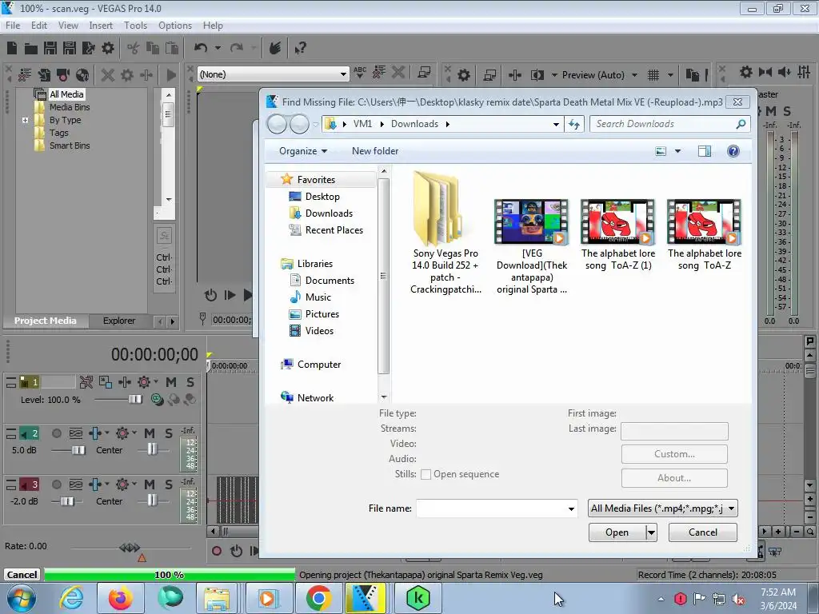Click the preview Overlays grid icon
This screenshot has height=614, width=819.
[653, 75]
